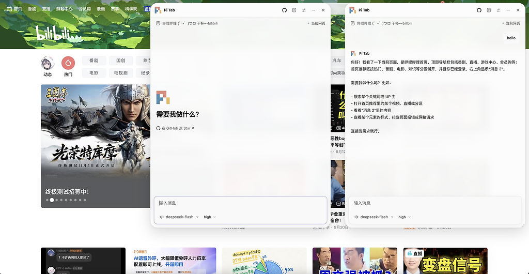Go to bilibili 首页 in top nav

click(18, 9)
